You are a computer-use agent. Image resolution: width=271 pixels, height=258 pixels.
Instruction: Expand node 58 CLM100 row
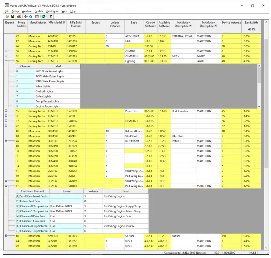click(x=6, y=51)
